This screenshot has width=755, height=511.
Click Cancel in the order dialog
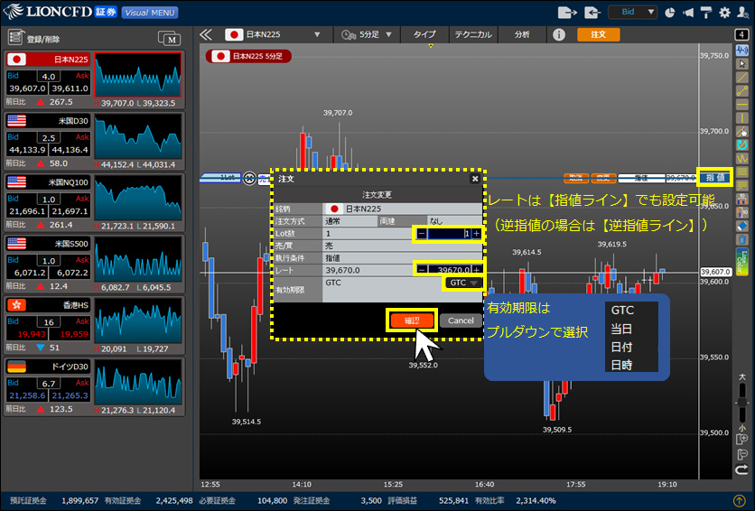[x=461, y=321]
